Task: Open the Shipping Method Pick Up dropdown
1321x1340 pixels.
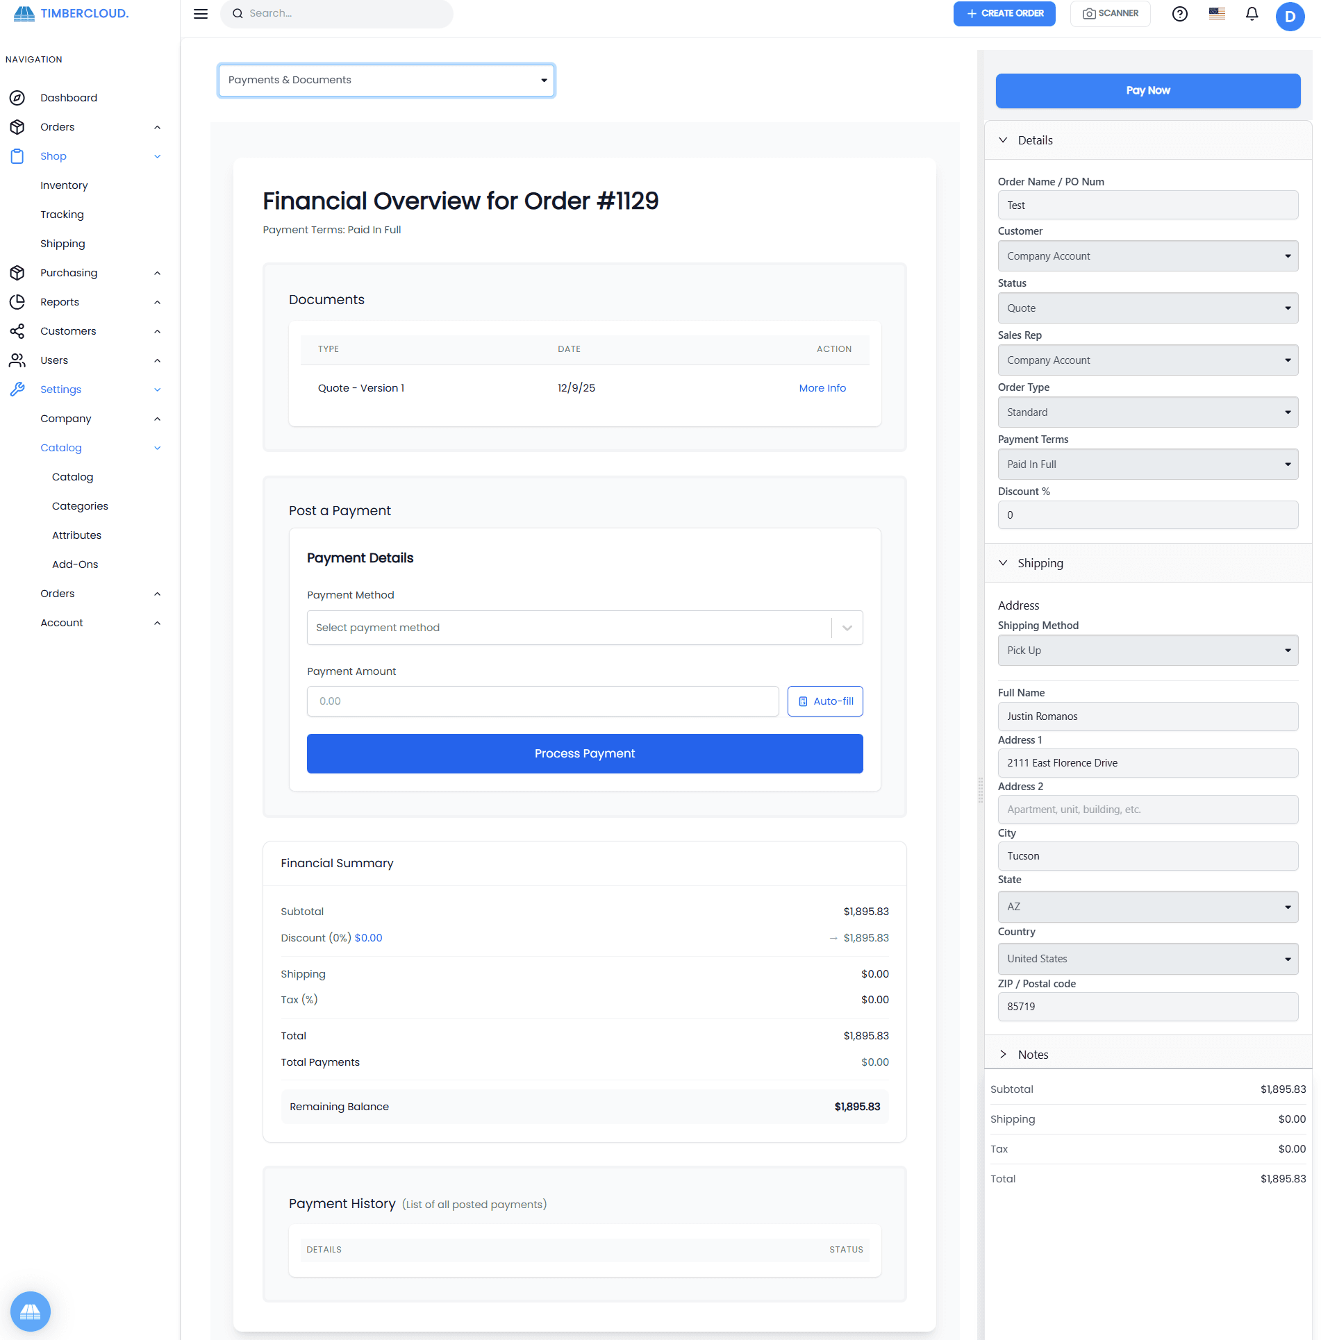Action: coord(1147,650)
